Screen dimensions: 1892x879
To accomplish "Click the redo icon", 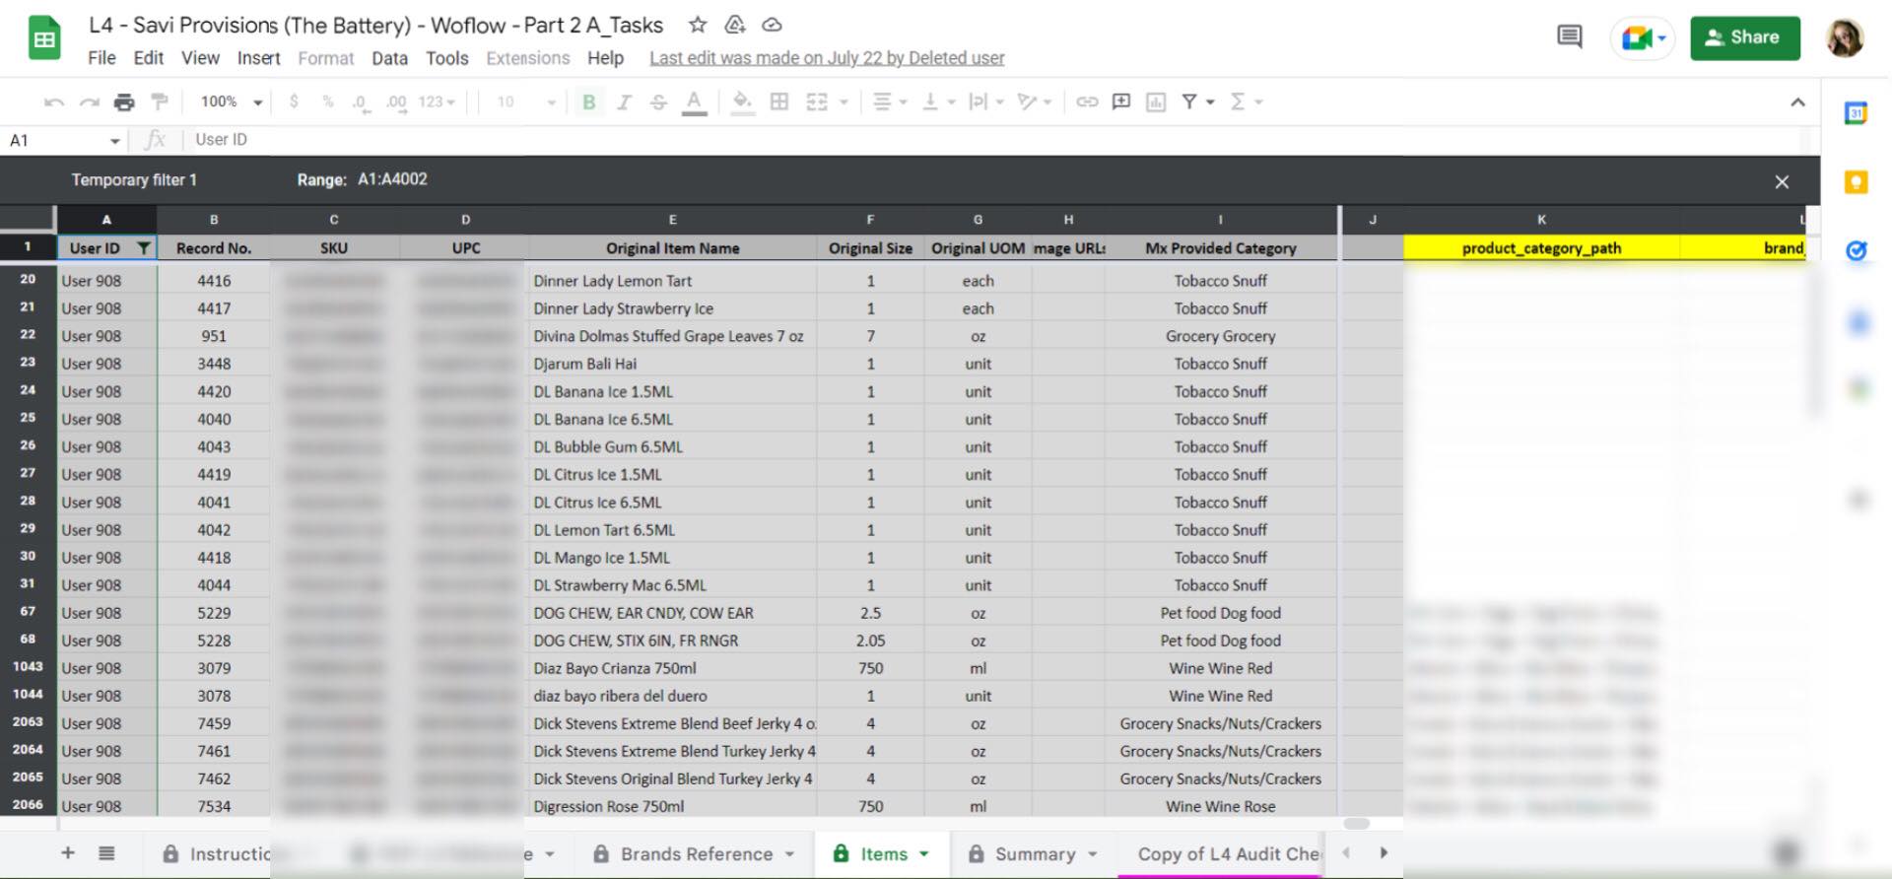I will click(x=89, y=101).
